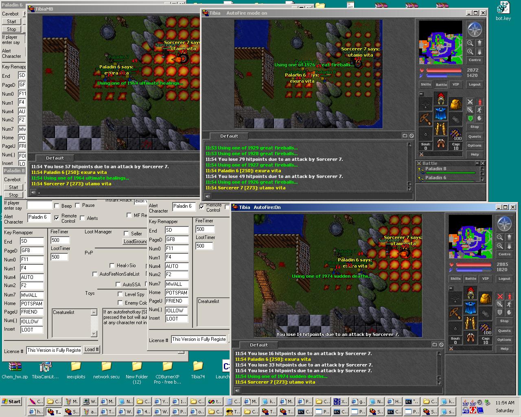Select Default chat tab in AutoFire mode on window
This screenshot has width=521, height=417.
(x=229, y=136)
